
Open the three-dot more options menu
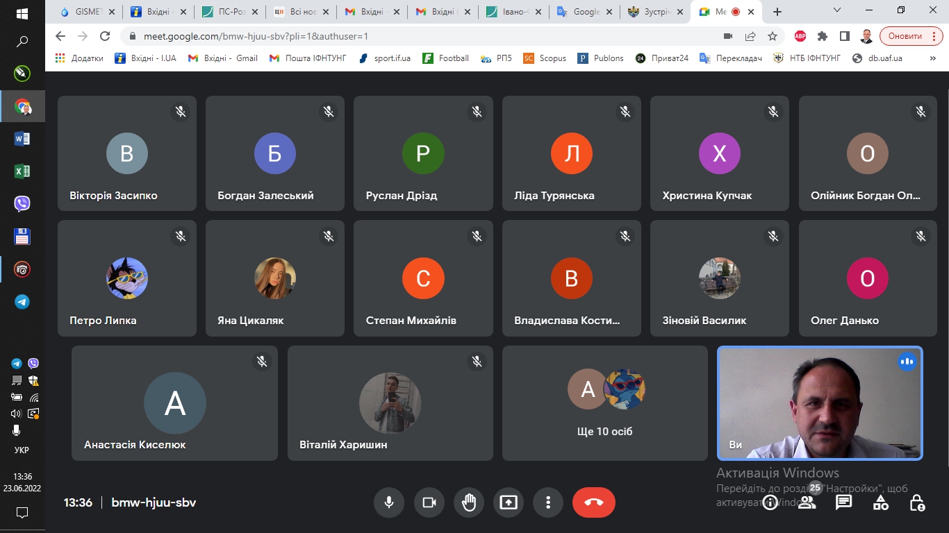pos(548,502)
